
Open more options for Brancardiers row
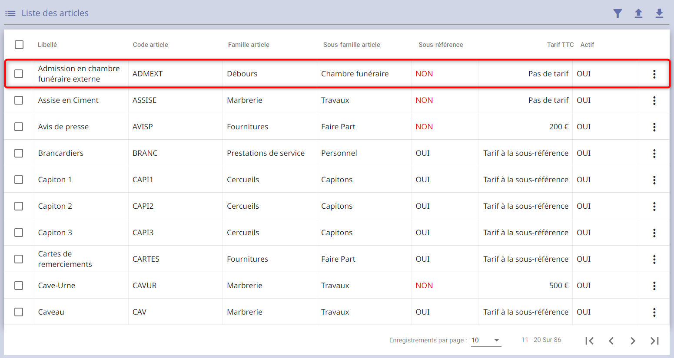coord(654,154)
